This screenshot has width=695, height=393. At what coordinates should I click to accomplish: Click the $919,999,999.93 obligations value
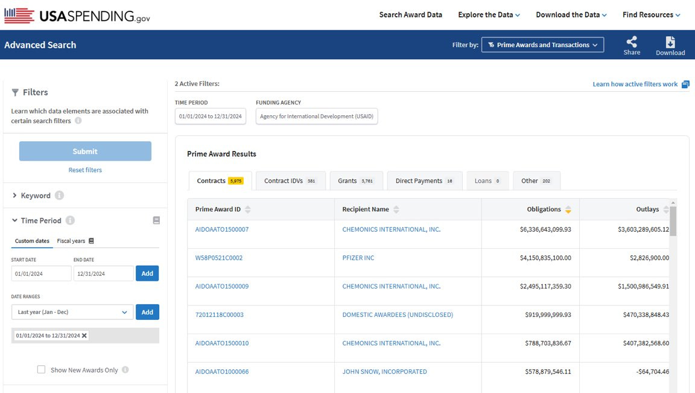pos(548,315)
